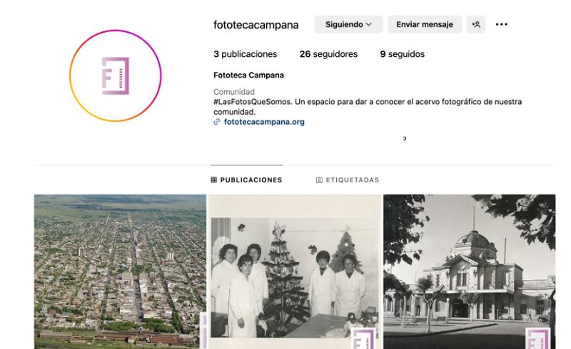Click the chevron arrow in Siguiendo
This screenshot has width=571, height=349.
click(x=369, y=24)
